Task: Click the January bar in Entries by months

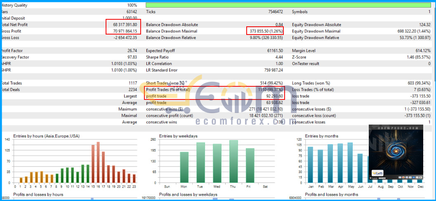Action: click(x=310, y=165)
